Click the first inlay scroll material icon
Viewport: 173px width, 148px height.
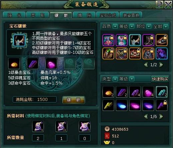click(x=38, y=126)
